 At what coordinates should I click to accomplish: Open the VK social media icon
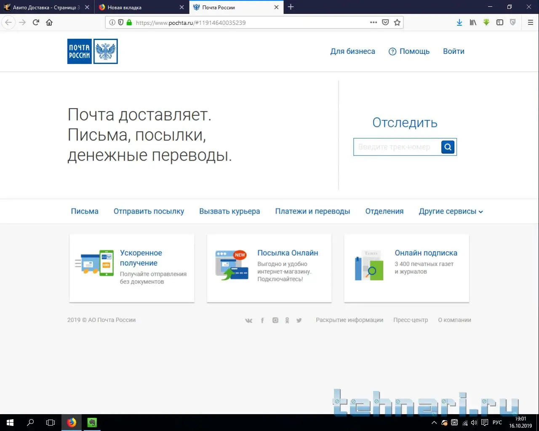pos(249,320)
